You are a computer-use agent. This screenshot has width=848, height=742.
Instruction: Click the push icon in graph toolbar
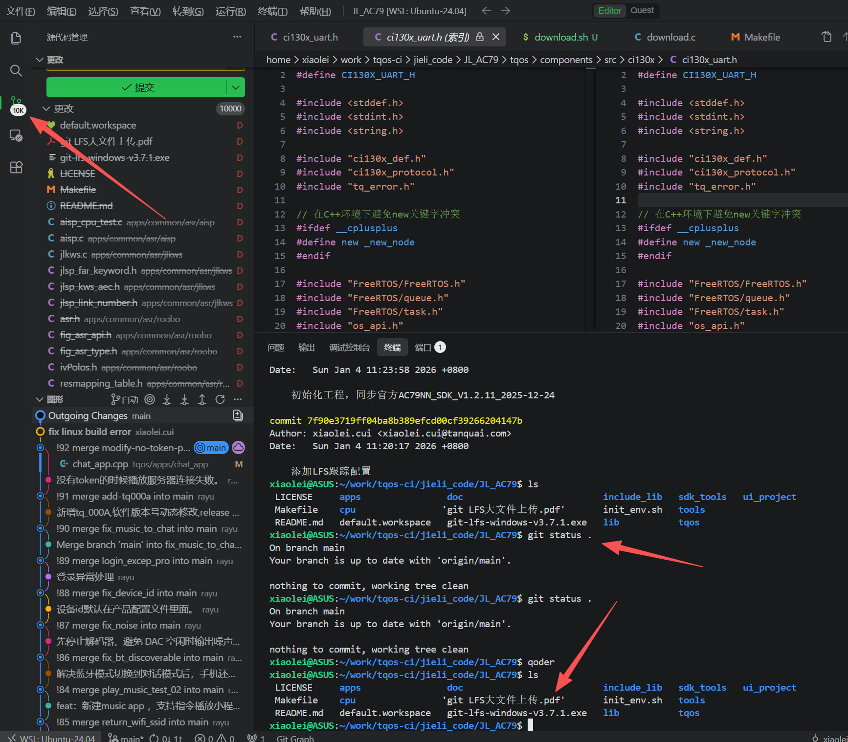[202, 400]
